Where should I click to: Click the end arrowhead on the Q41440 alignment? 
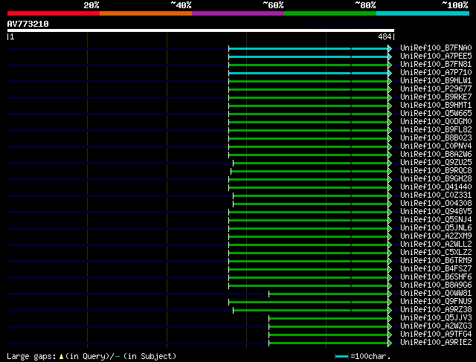390,188
